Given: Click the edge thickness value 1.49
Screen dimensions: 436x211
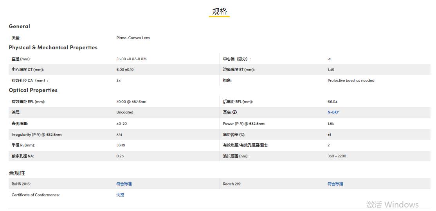Looking at the screenshot, I should [x=331, y=70].
